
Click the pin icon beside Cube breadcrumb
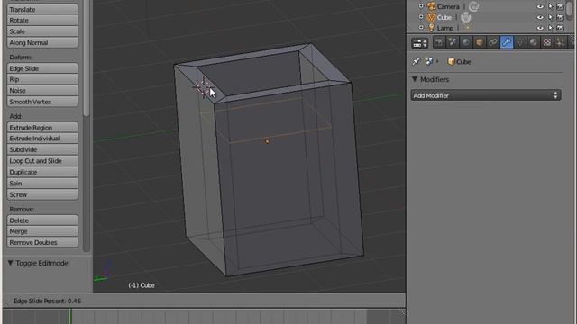click(417, 61)
